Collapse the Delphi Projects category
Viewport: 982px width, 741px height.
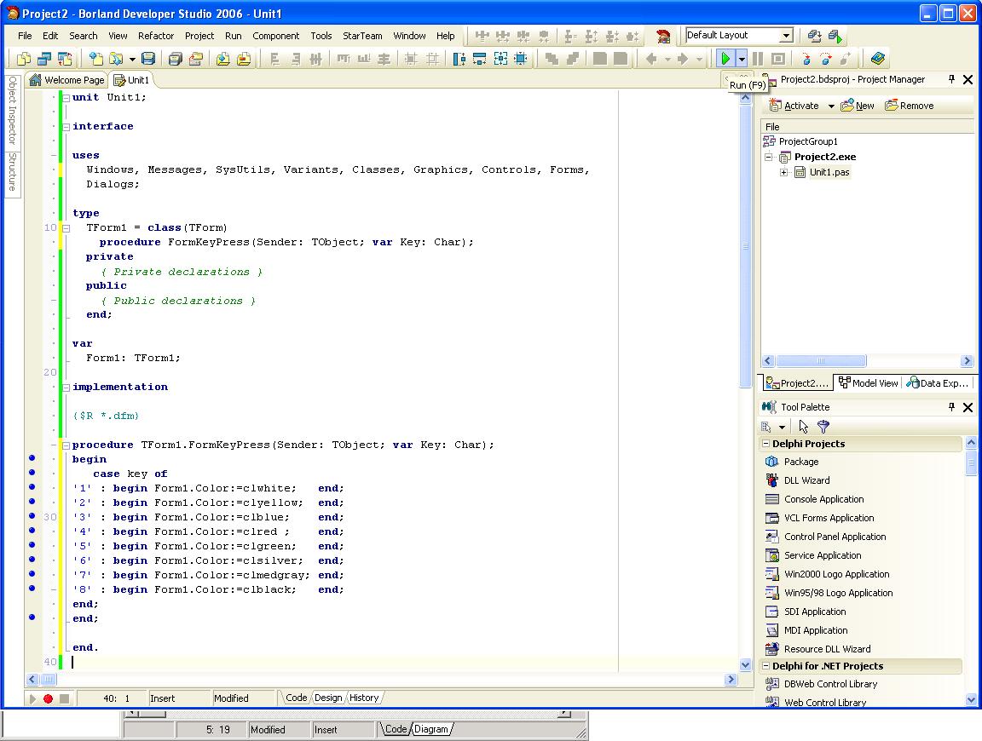tap(765, 443)
